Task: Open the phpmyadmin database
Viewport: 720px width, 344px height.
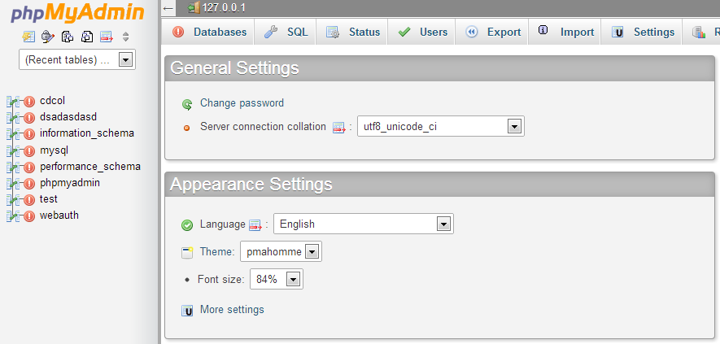Action: pyautogui.click(x=70, y=183)
